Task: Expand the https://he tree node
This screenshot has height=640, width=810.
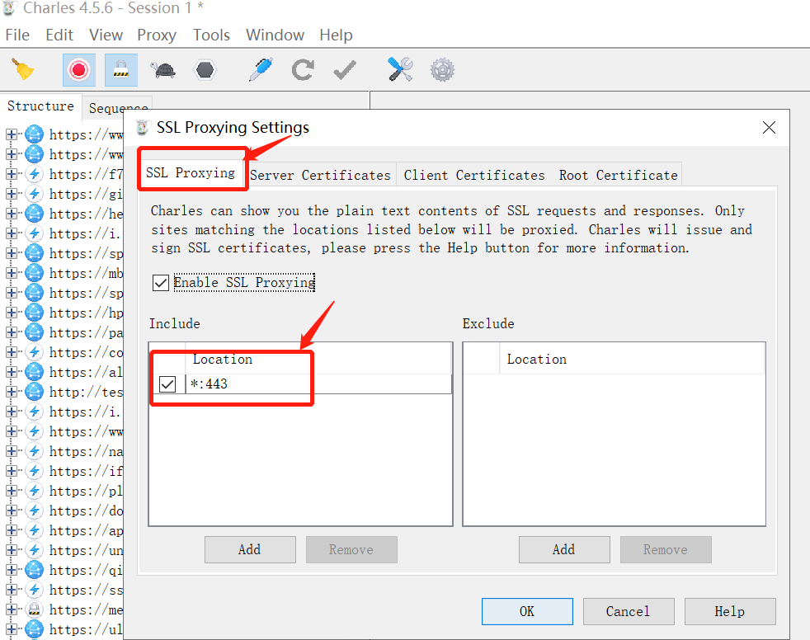Action: pos(12,214)
